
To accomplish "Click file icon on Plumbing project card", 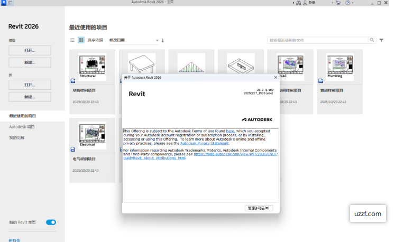I will pos(320,81).
